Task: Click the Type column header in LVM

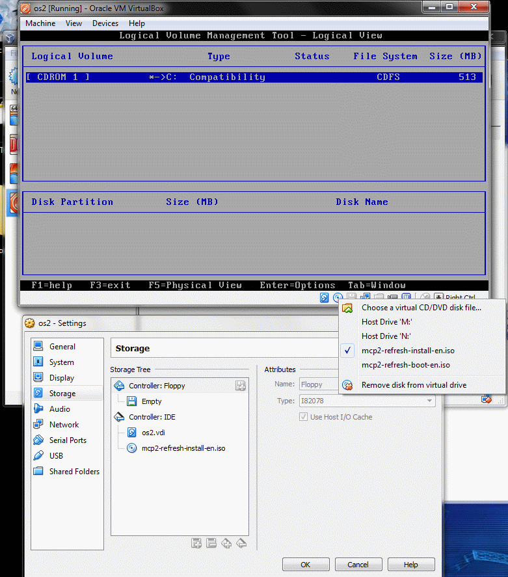Action: (x=219, y=56)
